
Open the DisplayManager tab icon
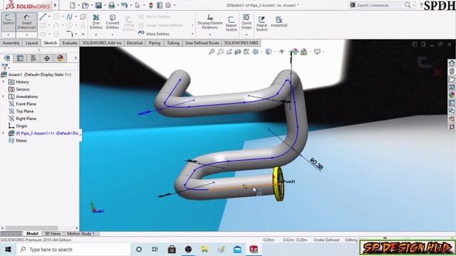click(x=60, y=58)
